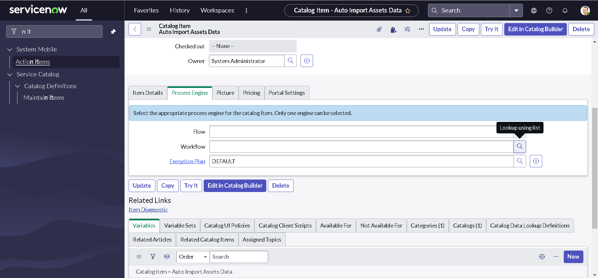Switch to Item Details tab
The width and height of the screenshot is (598, 278).
[148, 93]
